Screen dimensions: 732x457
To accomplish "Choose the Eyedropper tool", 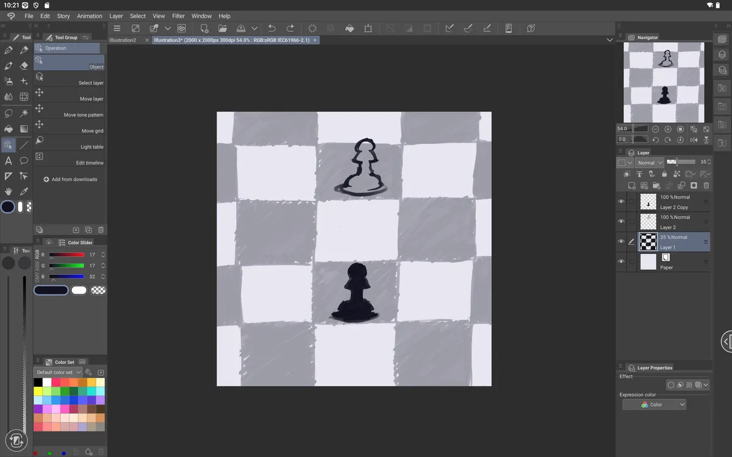I will pos(24,191).
